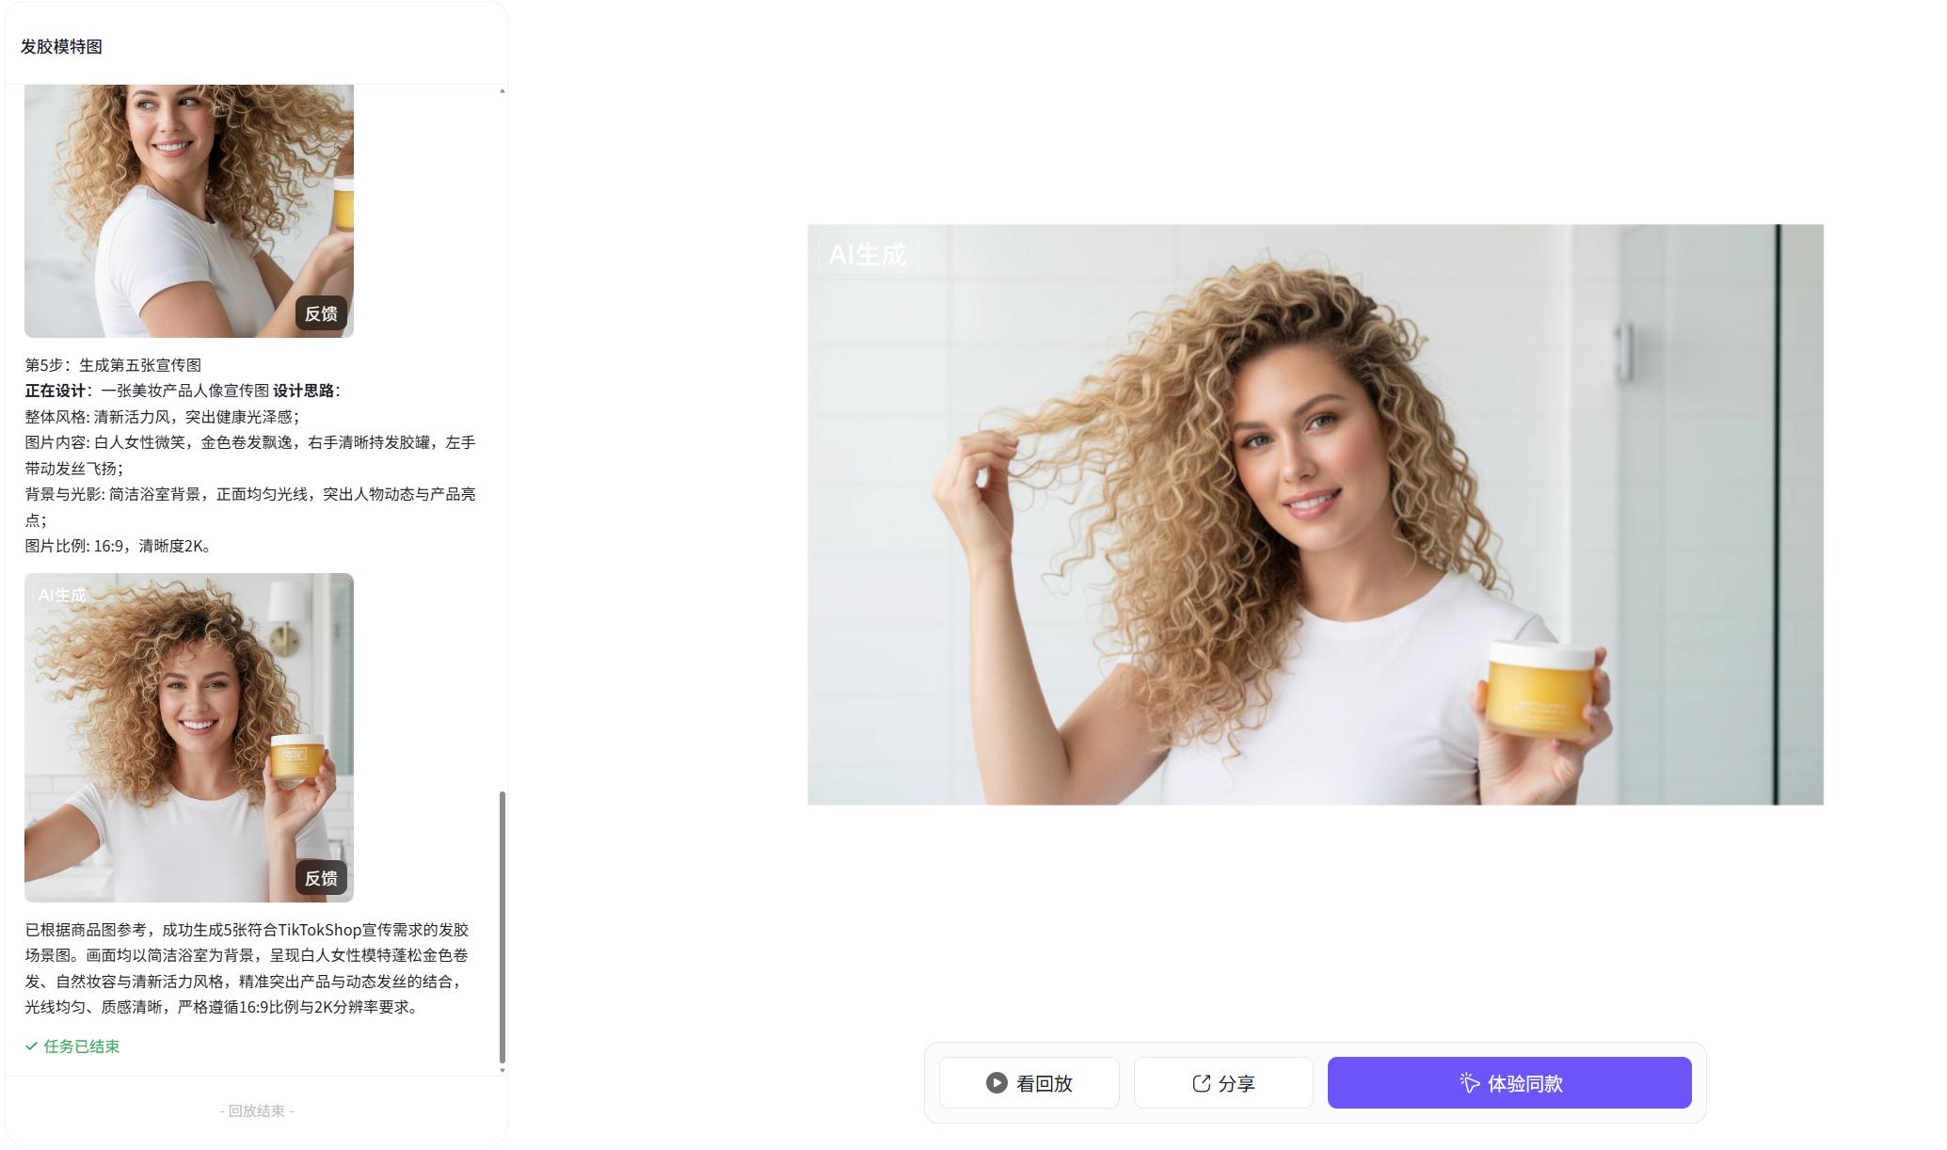Click the AI生成 watermark on main image
The height and width of the screenshot is (1150, 1947).
867,254
